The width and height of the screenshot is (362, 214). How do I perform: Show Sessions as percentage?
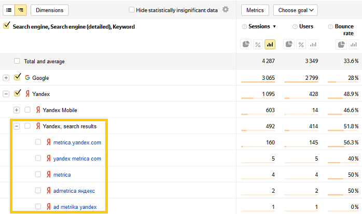click(258, 45)
